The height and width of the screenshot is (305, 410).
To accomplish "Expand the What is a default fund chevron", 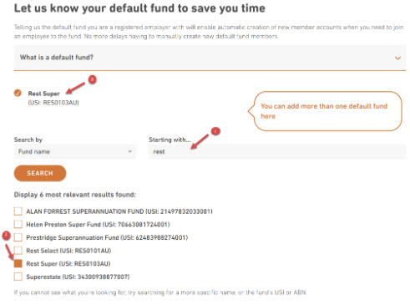I will point(397,58).
